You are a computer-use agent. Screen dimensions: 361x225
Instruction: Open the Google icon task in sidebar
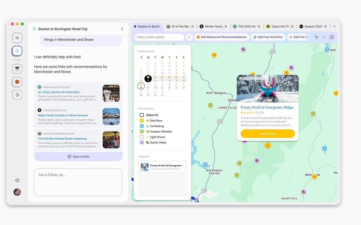17,95
